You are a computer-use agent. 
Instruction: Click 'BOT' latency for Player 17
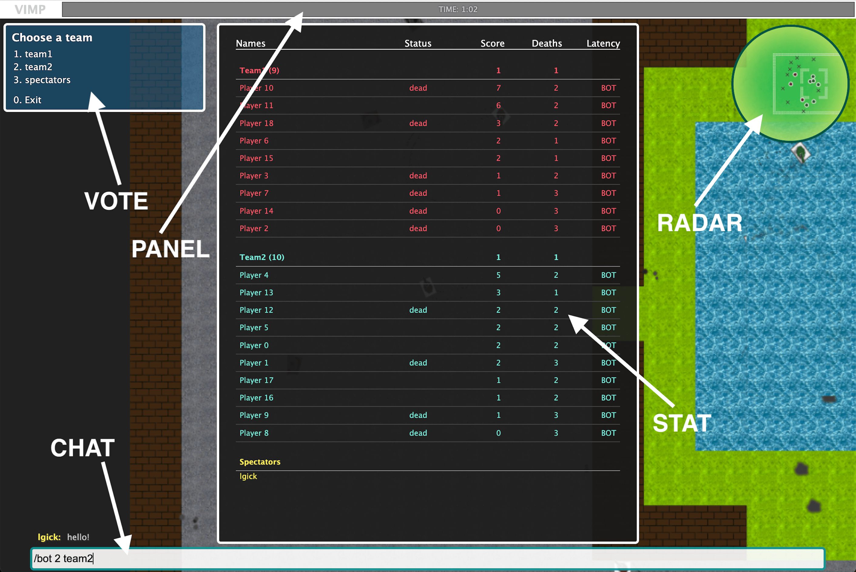pos(608,380)
